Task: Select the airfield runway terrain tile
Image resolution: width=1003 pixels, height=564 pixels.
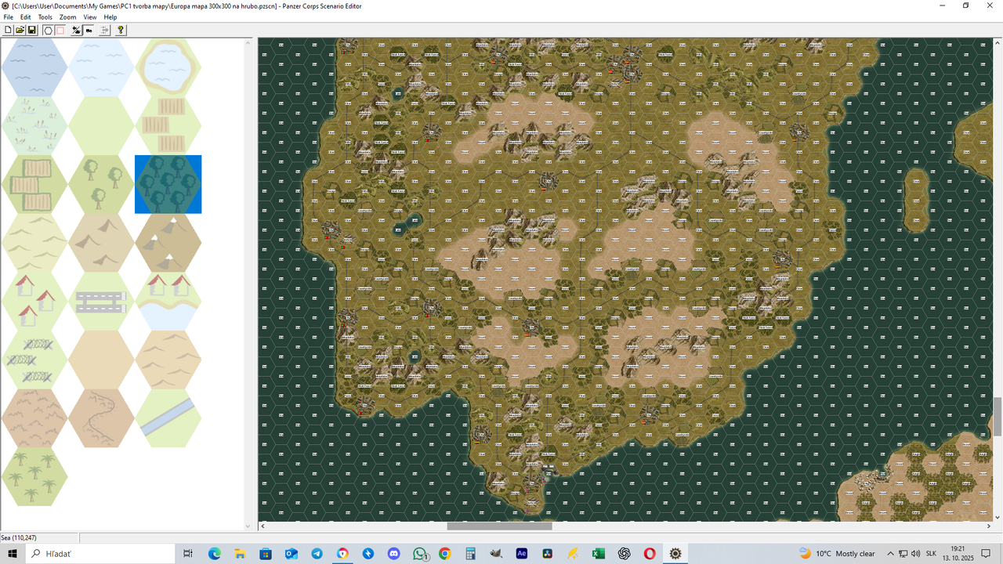Action: point(101,301)
